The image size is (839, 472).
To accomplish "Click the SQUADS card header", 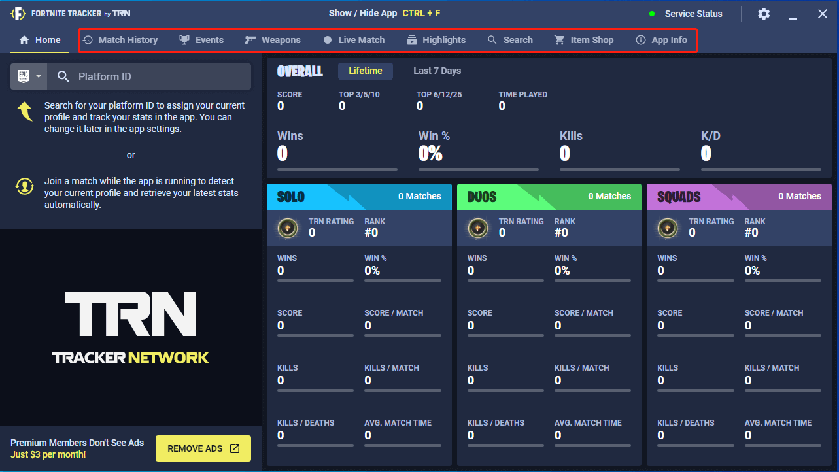I will 740,197.
